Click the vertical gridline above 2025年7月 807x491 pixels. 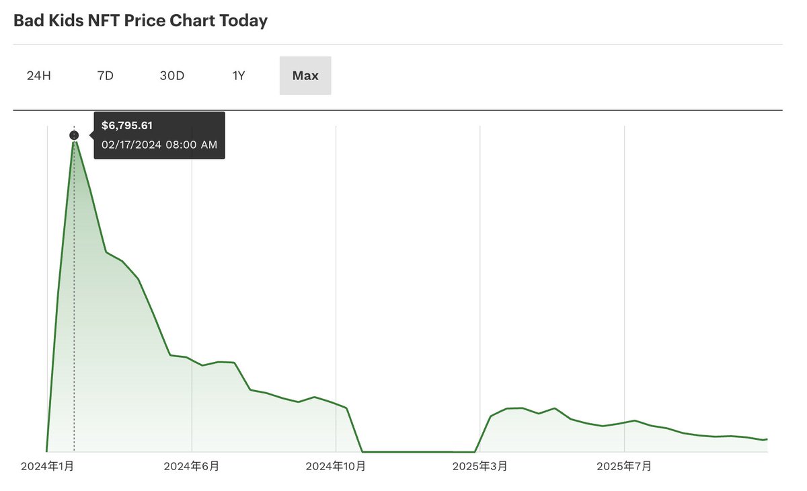coord(625,269)
